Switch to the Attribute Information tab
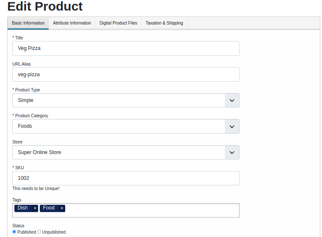This screenshot has width=322, height=237. [72, 23]
